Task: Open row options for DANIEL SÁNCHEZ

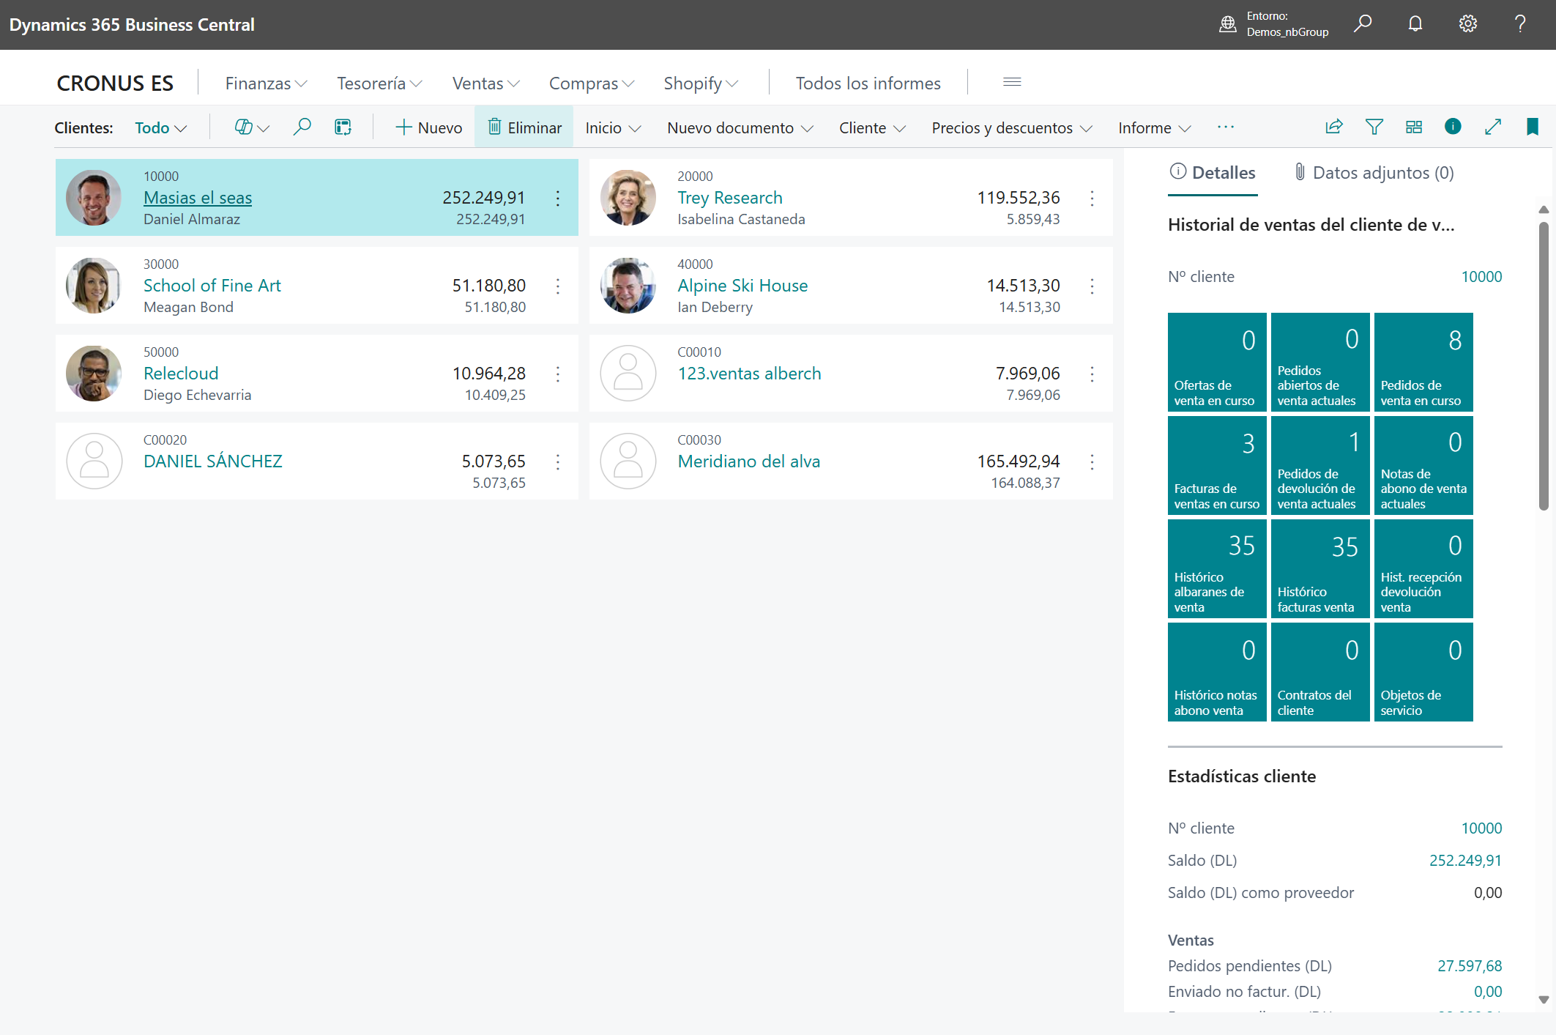Action: pyautogui.click(x=558, y=461)
